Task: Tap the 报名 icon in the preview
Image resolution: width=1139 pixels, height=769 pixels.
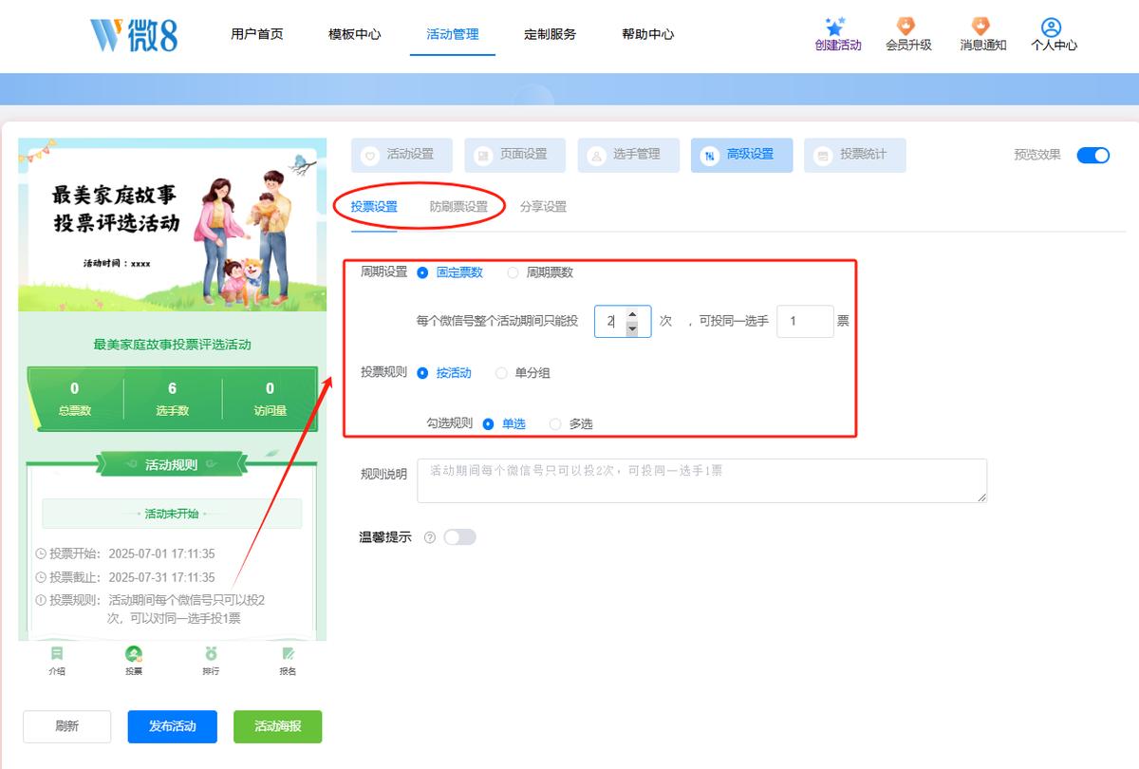Action: tap(288, 654)
